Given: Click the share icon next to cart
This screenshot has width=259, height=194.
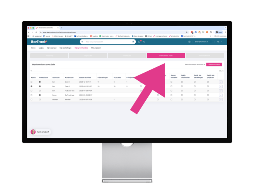Looking at the screenshot, I should click(x=144, y=42).
